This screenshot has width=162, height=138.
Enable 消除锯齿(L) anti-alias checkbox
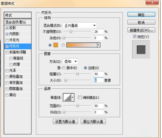[x=80, y=97]
